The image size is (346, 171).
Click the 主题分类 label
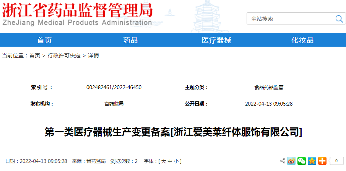click(x=197, y=88)
